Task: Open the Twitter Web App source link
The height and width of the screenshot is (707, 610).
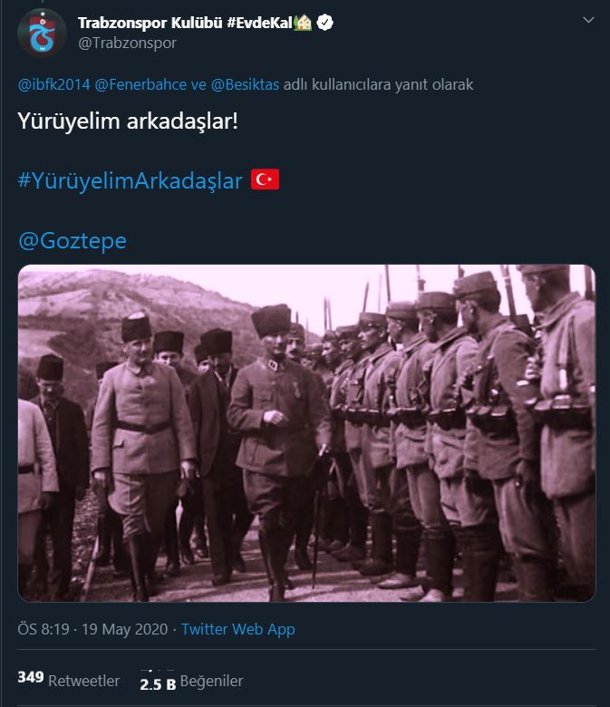Action: 238,629
